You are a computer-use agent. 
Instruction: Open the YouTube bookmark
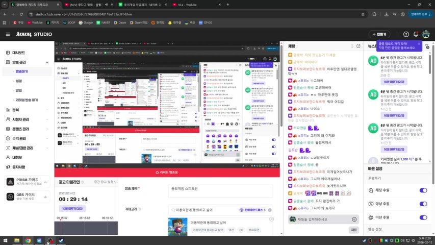pos(35,23)
